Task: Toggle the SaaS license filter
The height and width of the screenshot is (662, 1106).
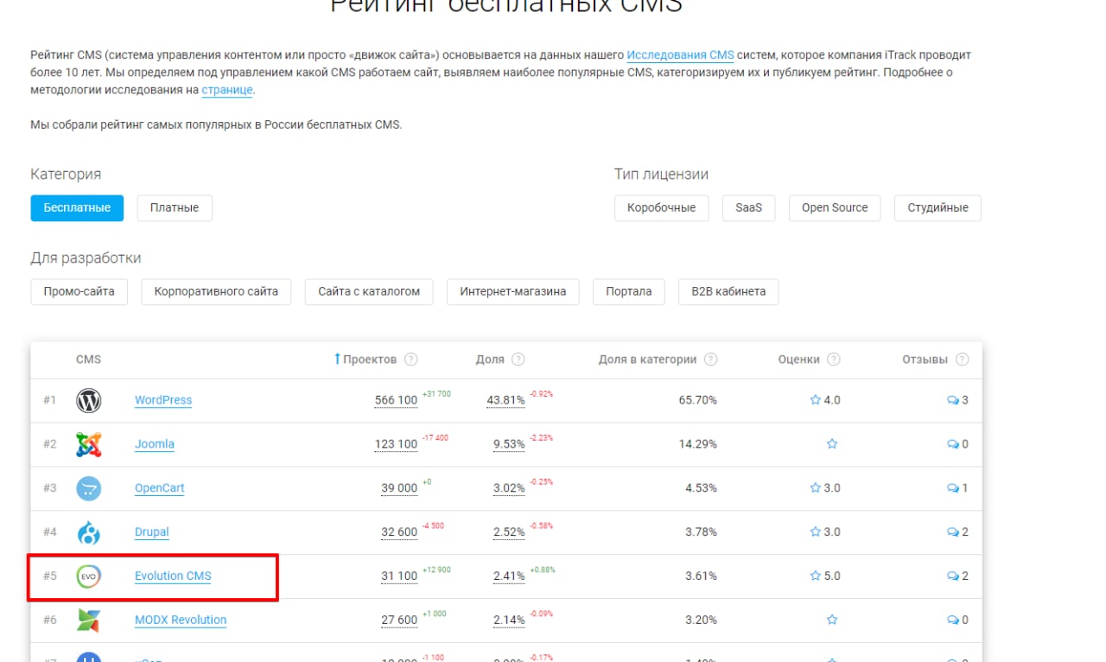Action: click(x=749, y=207)
